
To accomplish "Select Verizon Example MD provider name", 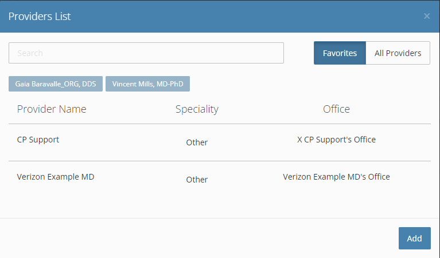I will click(56, 177).
